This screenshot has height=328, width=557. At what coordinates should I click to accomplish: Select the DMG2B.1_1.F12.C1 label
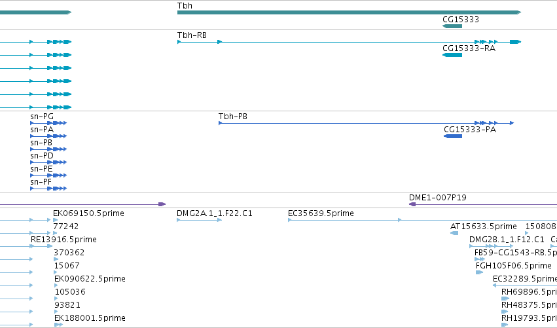(x=507, y=240)
